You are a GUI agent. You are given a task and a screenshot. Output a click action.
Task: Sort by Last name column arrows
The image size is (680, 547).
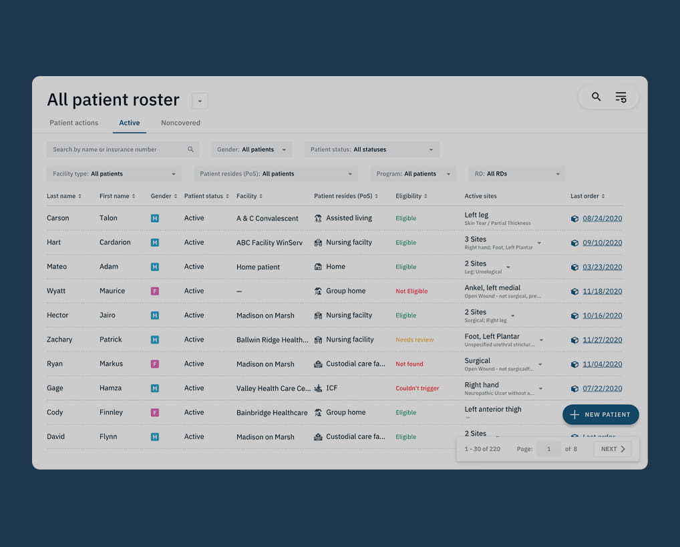pyautogui.click(x=79, y=196)
